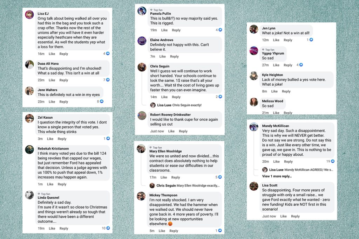Image resolution: width=359 pixels, height=239 pixels.
Task: Open Jen Lynn's profile name link
Action: 269,28
